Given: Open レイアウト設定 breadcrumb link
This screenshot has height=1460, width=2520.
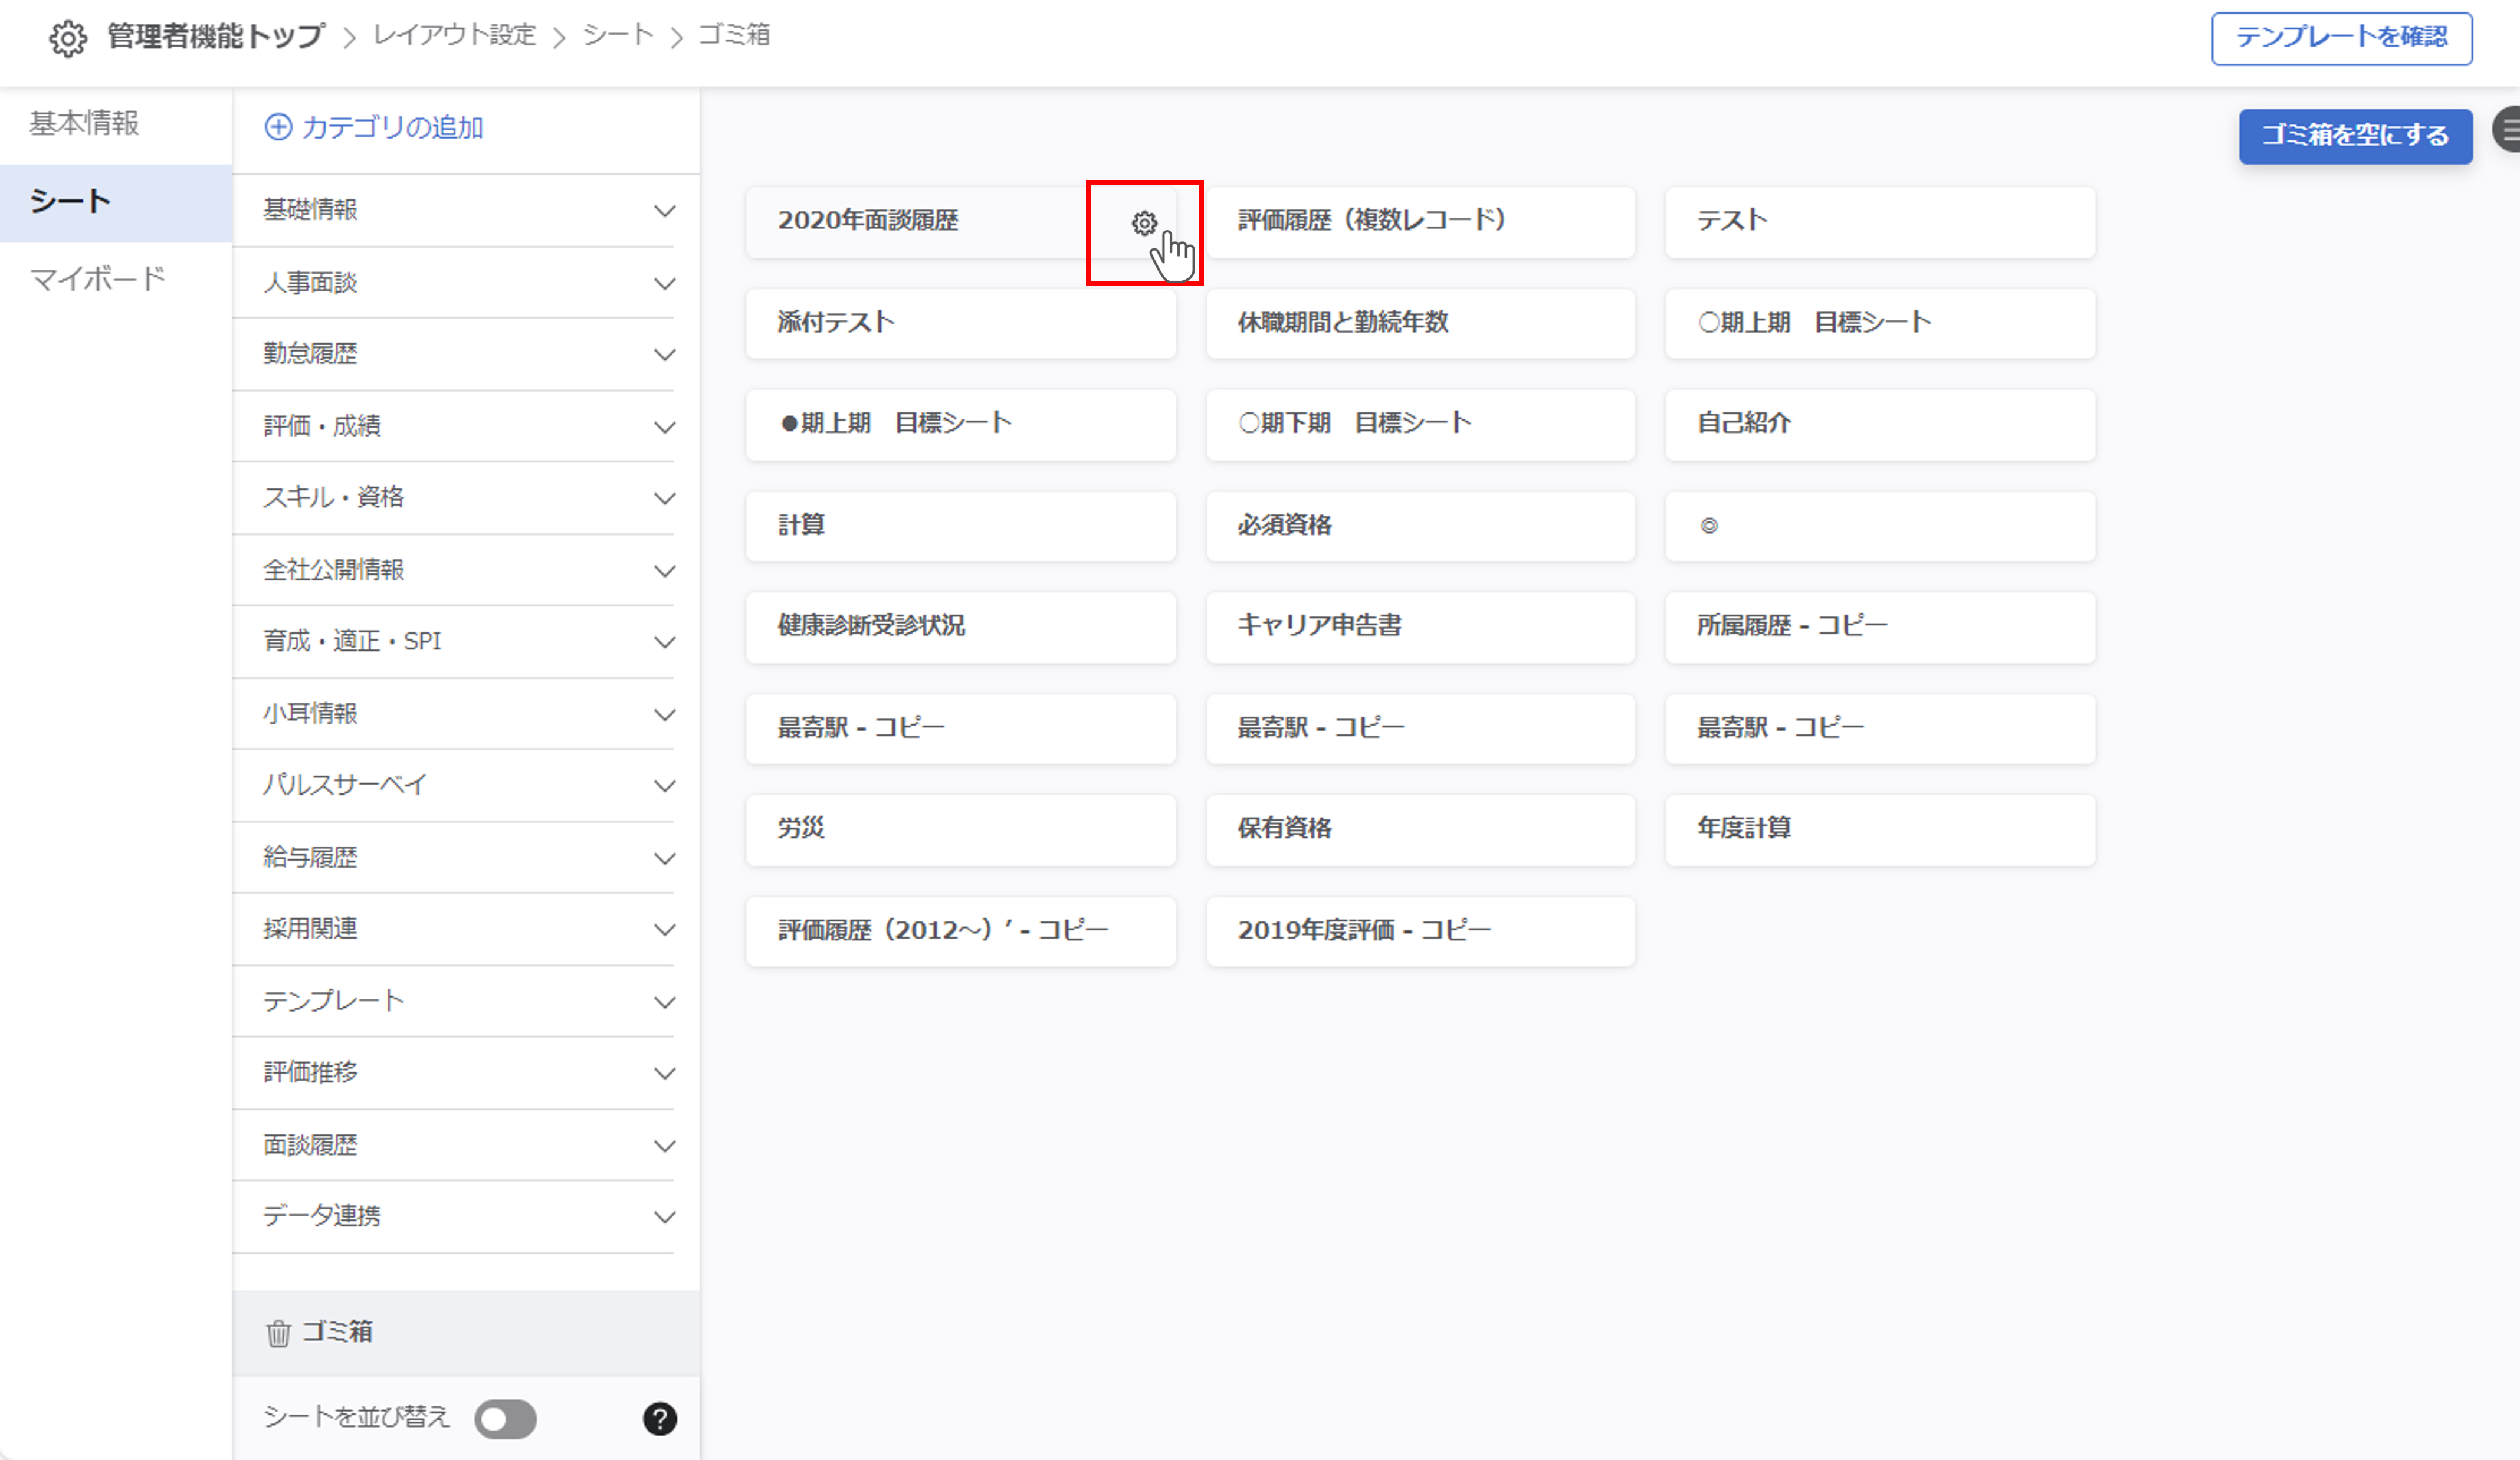Looking at the screenshot, I should click(x=455, y=36).
